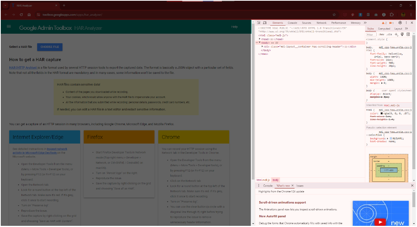Bookmark page with the star icon
417x227 pixels.
click(x=334, y=15)
